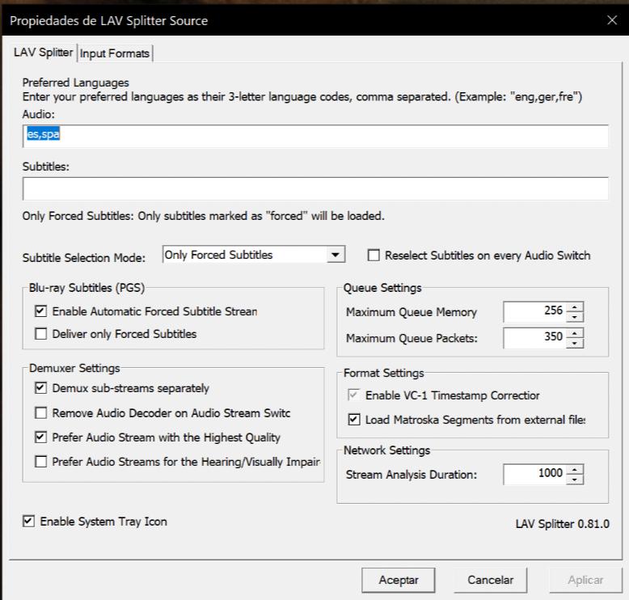629x600 pixels.
Task: Disable Enable Automatic Forced Subtitle Stream
Action: (x=41, y=311)
